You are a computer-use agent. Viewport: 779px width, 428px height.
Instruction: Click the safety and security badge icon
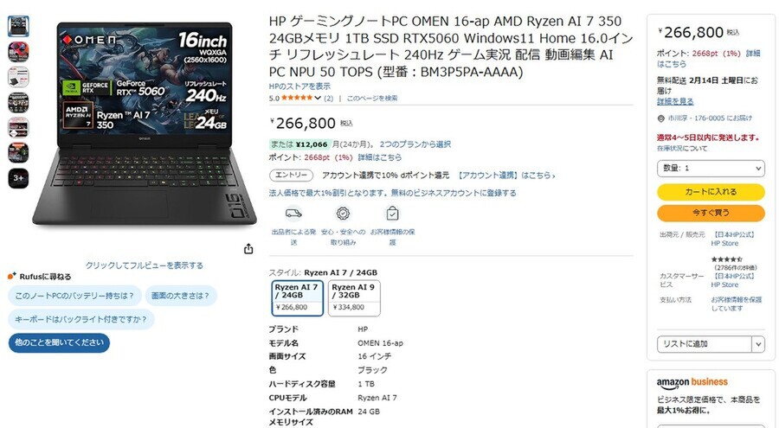[343, 214]
